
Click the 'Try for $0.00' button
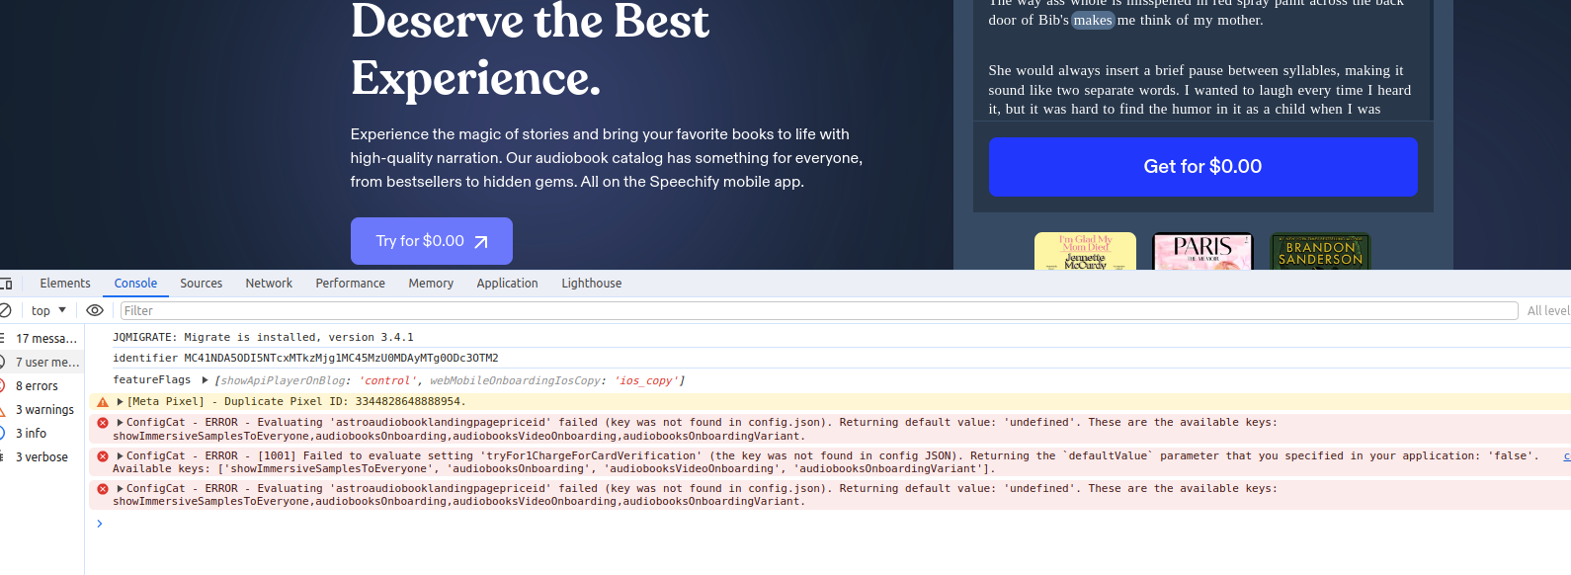[432, 241]
